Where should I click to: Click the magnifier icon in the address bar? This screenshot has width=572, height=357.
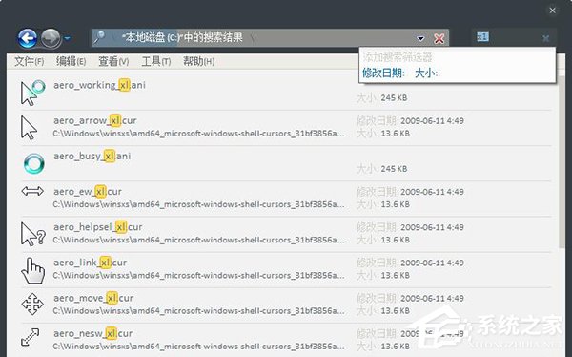click(x=99, y=37)
